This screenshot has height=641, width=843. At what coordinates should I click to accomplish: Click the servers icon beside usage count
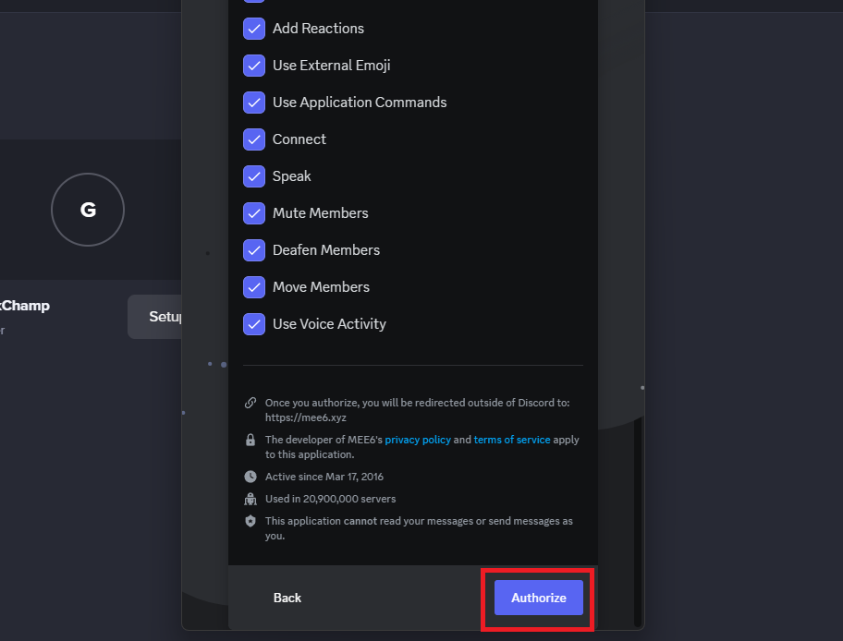pos(250,499)
